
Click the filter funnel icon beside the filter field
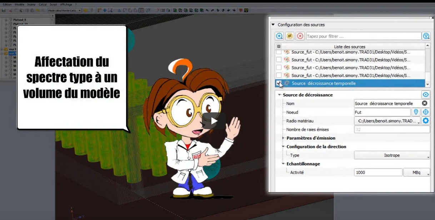426,36
